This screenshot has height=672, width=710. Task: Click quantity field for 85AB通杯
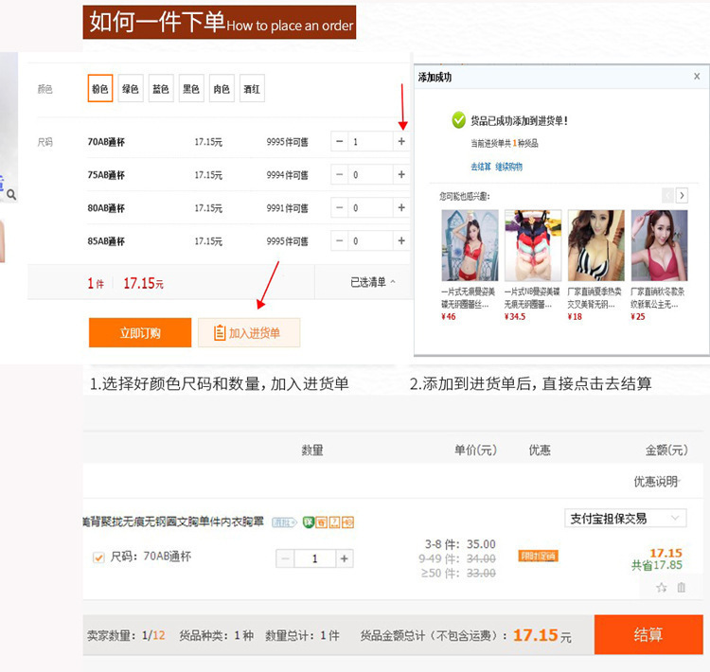[370, 240]
